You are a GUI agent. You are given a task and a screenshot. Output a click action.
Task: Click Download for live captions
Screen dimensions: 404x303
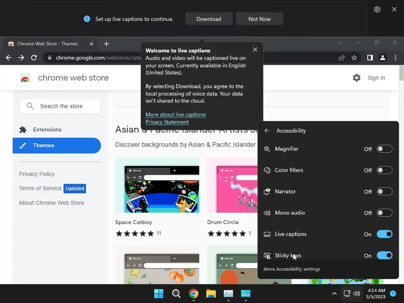[209, 19]
